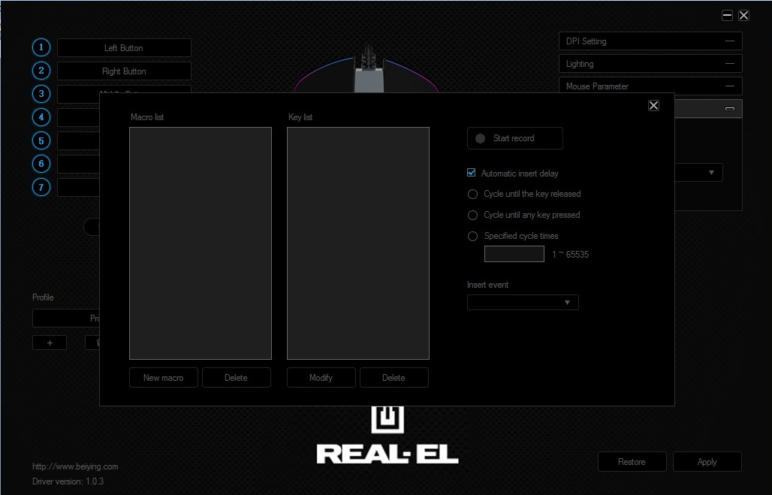Viewport: 772px width, 495px height.
Task: Click the number 3 circle icon
Action: (x=41, y=94)
